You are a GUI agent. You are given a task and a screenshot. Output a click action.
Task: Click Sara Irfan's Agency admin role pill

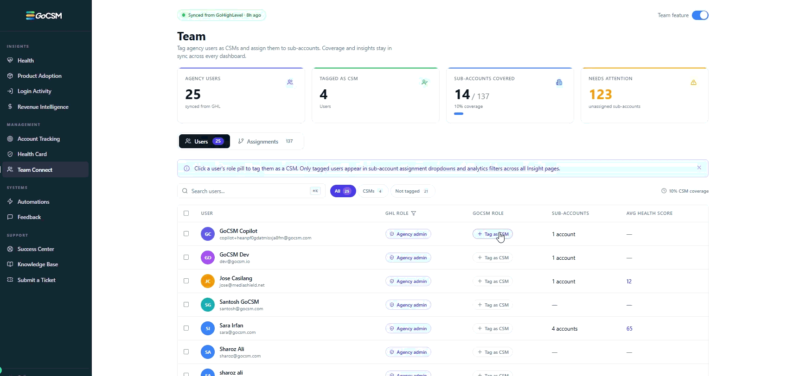pyautogui.click(x=408, y=328)
